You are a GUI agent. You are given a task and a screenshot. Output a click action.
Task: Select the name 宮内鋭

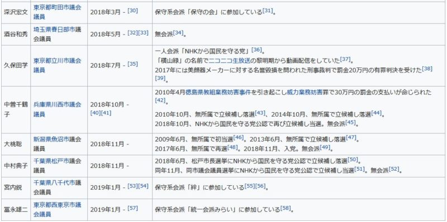13,188
